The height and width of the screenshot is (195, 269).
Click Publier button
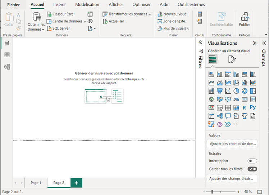point(245,19)
